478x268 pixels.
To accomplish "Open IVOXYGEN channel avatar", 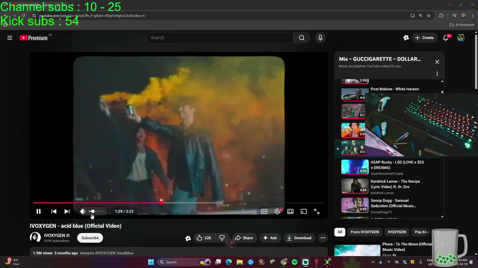I will 35,237.
